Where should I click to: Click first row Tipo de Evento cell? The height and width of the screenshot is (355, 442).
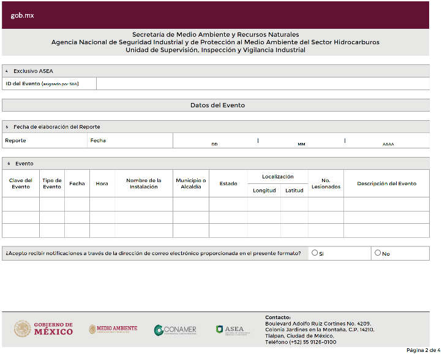52,204
